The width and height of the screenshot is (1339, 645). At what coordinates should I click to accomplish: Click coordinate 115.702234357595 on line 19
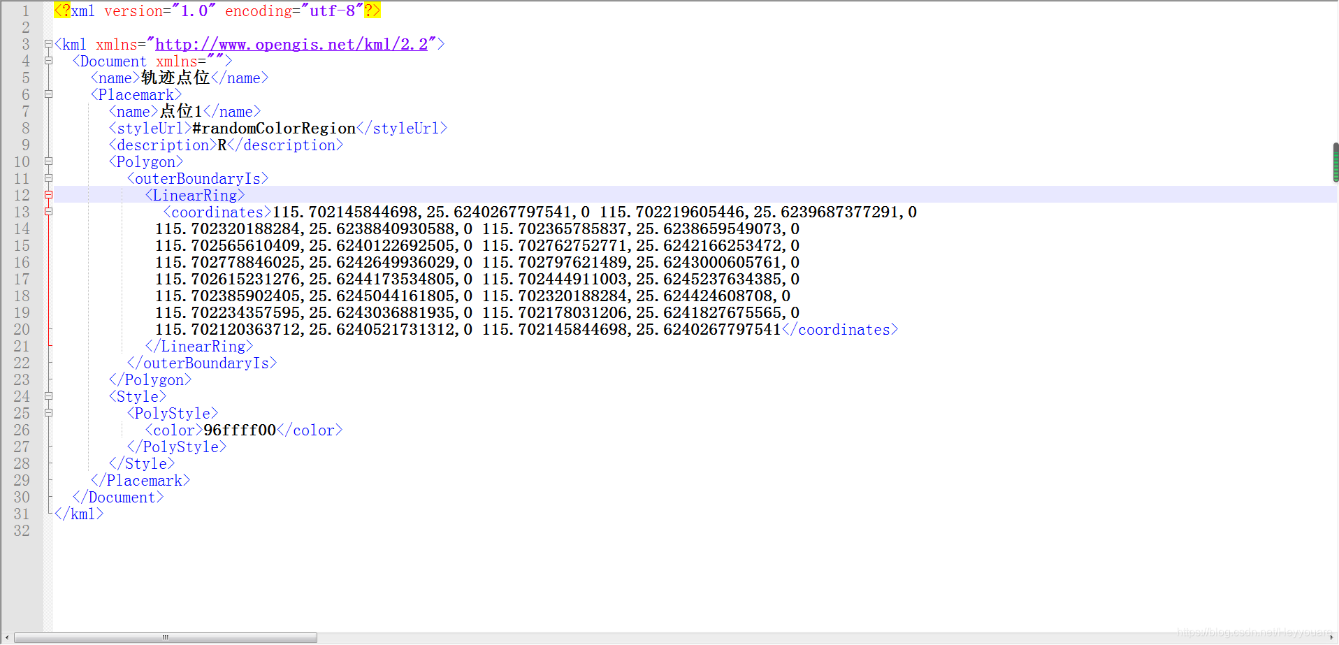pyautogui.click(x=227, y=313)
